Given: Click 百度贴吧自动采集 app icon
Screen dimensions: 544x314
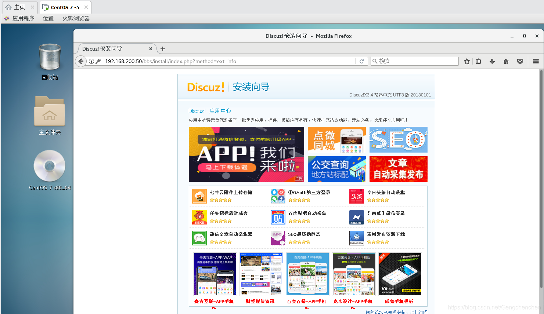Looking at the screenshot, I should (x=278, y=217).
